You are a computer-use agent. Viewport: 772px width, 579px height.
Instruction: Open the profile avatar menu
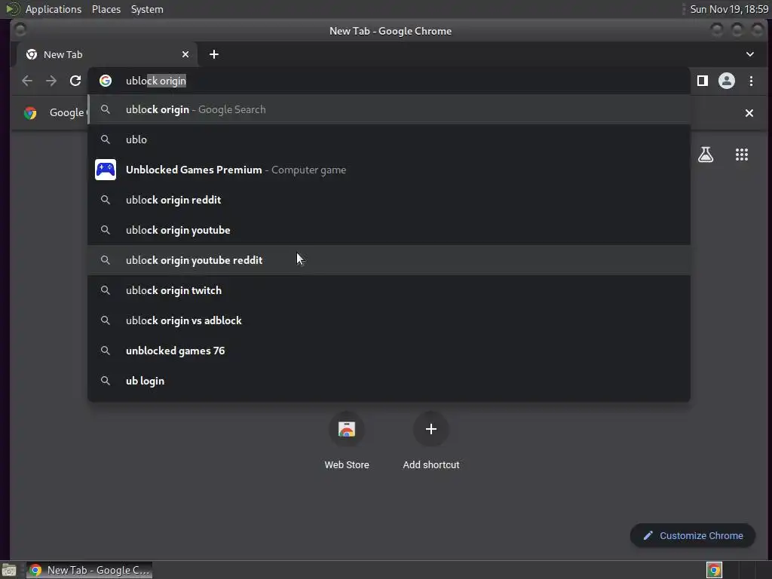pyautogui.click(x=727, y=81)
